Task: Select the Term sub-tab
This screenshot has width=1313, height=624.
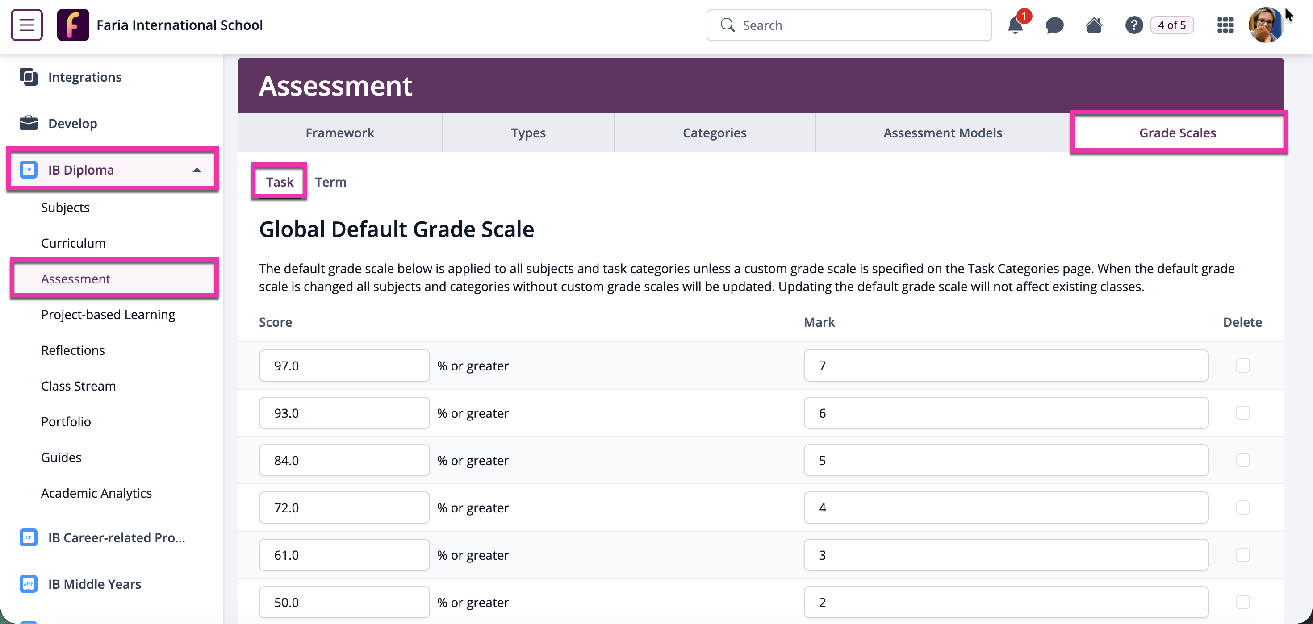Action: tap(330, 182)
